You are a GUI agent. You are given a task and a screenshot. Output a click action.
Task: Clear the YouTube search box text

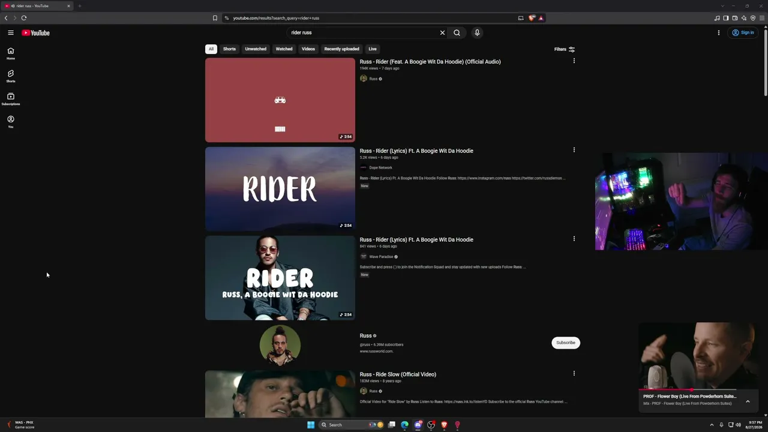pos(443,33)
